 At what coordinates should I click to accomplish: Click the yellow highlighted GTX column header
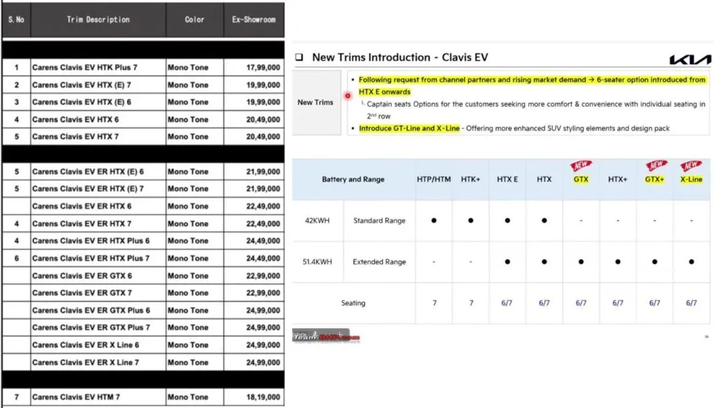581,179
